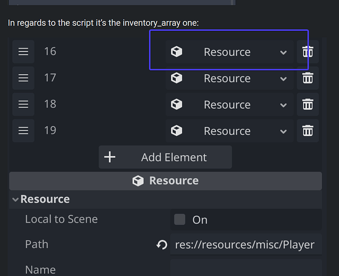This screenshot has width=339, height=276.
Task: Click the empty Name input field
Action: pyautogui.click(x=245, y=269)
